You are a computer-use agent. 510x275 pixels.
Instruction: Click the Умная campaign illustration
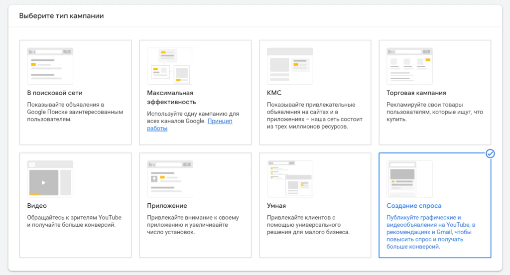coord(290,178)
